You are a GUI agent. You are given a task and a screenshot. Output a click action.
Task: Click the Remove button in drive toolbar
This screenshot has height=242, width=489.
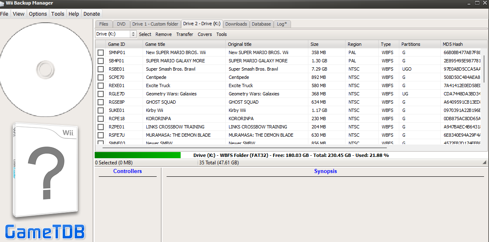pyautogui.click(x=163, y=34)
